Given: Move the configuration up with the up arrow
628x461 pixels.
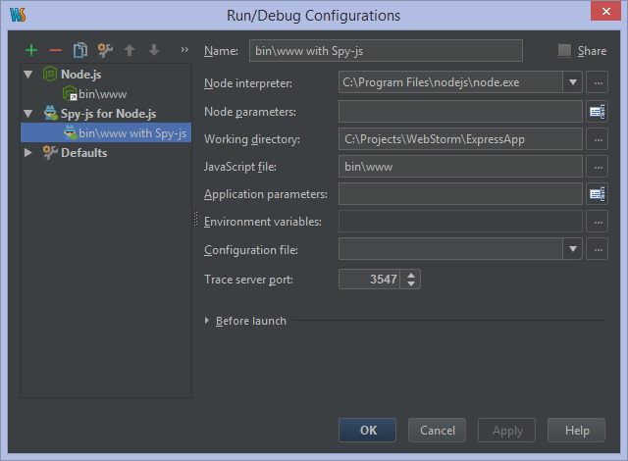Looking at the screenshot, I should [x=130, y=50].
